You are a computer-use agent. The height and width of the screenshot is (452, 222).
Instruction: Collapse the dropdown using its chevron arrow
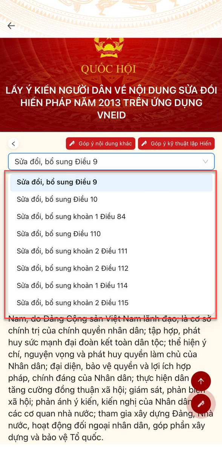(205, 161)
